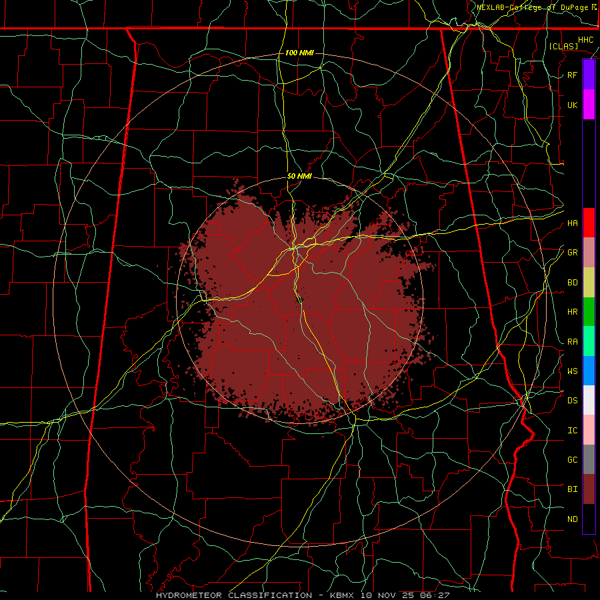Click the purple RF legend color swatch
The width and height of the screenshot is (600, 600).
click(x=589, y=75)
